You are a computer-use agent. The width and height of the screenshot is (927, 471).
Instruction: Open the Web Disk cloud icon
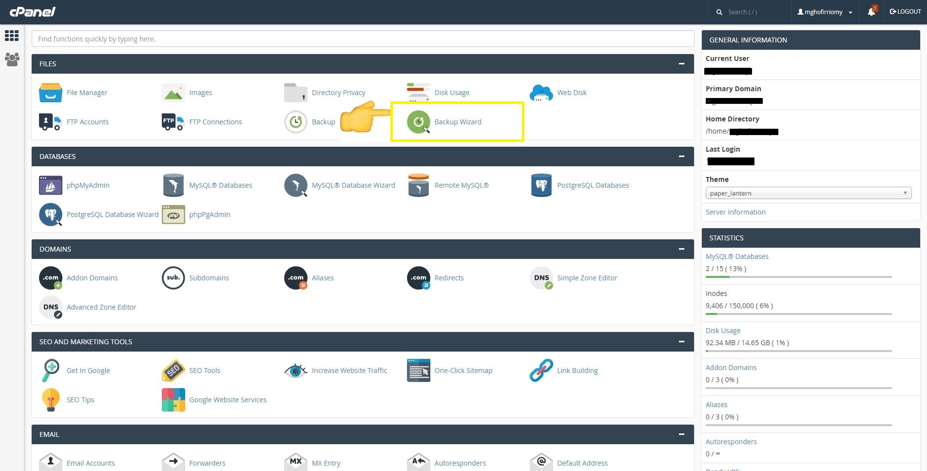point(541,93)
